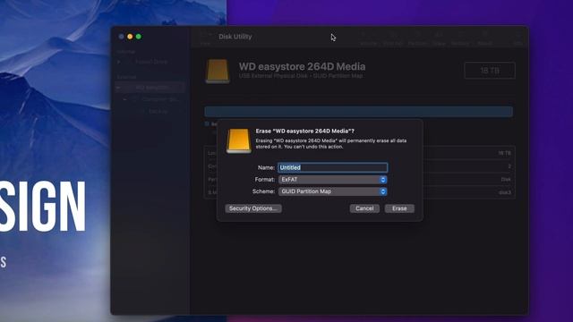
Task: Click the Erase toolbar button
Action: coord(440,38)
